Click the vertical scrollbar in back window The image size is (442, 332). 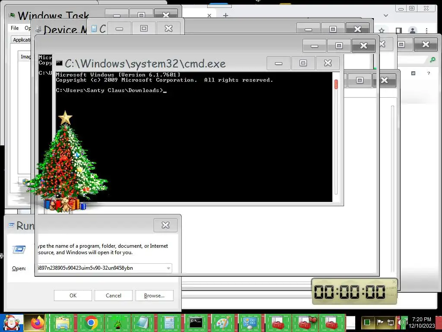(392, 188)
